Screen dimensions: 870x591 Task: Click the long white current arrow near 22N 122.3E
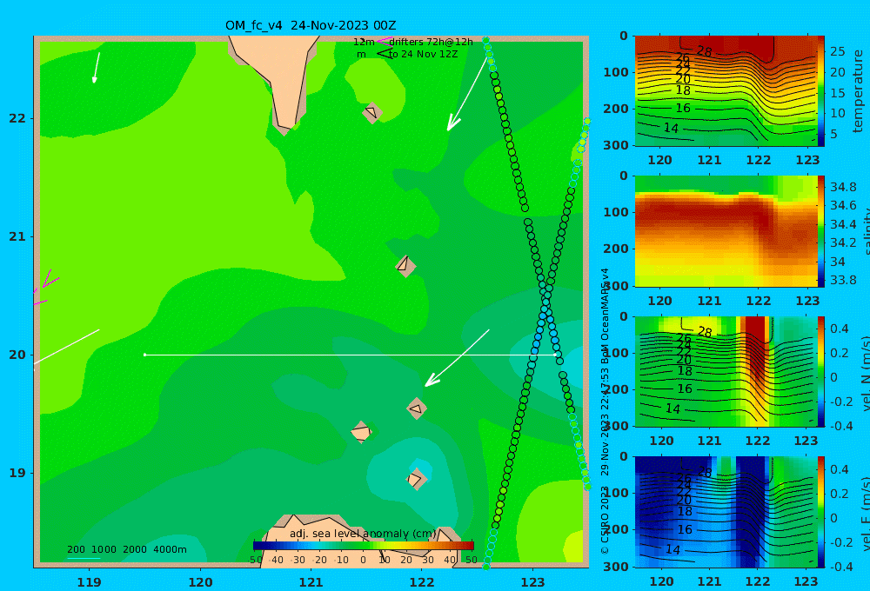[466, 93]
